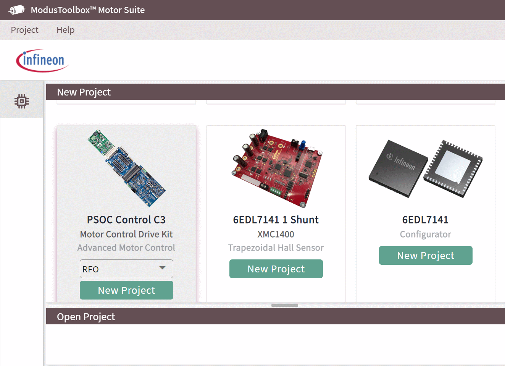Image resolution: width=505 pixels, height=366 pixels.
Task: Start New Project for PSOC Control C3
Action: click(x=126, y=290)
